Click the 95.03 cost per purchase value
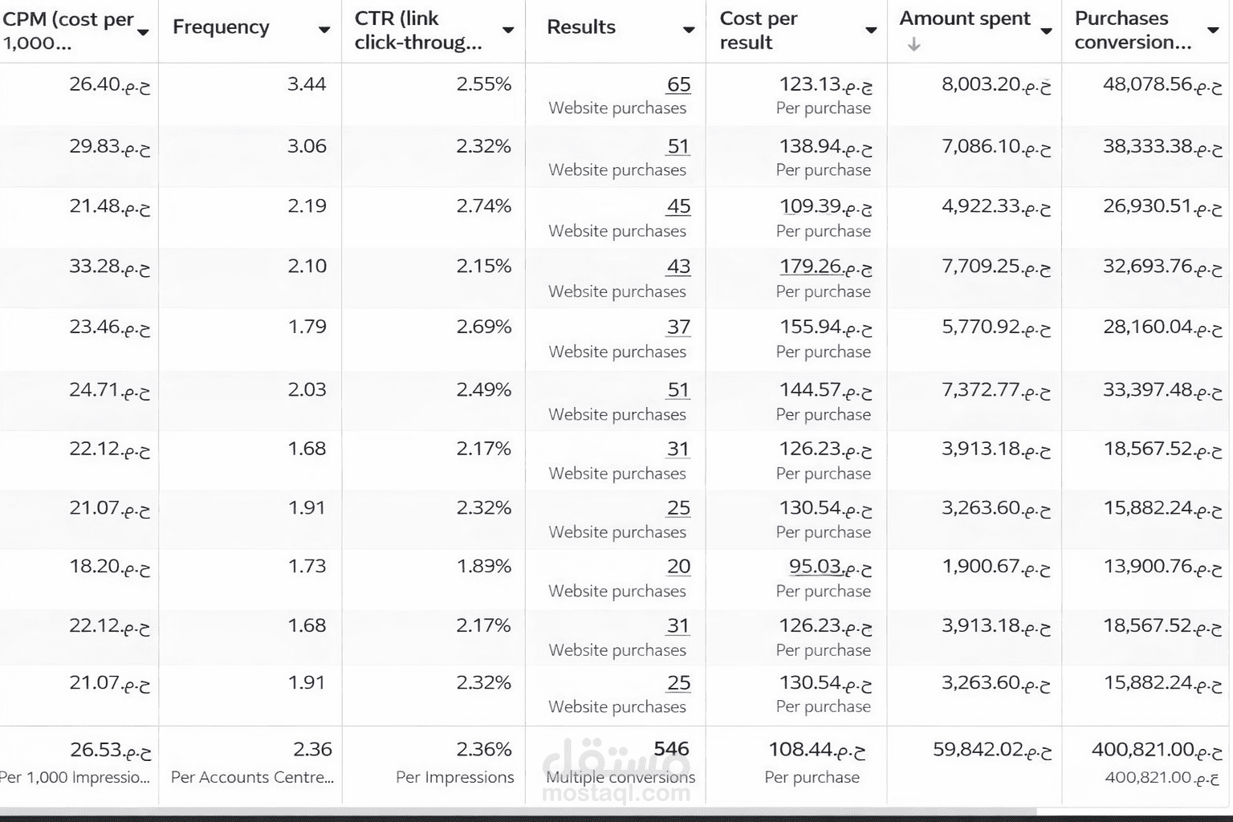This screenshot has height=822, width=1233. [x=815, y=567]
